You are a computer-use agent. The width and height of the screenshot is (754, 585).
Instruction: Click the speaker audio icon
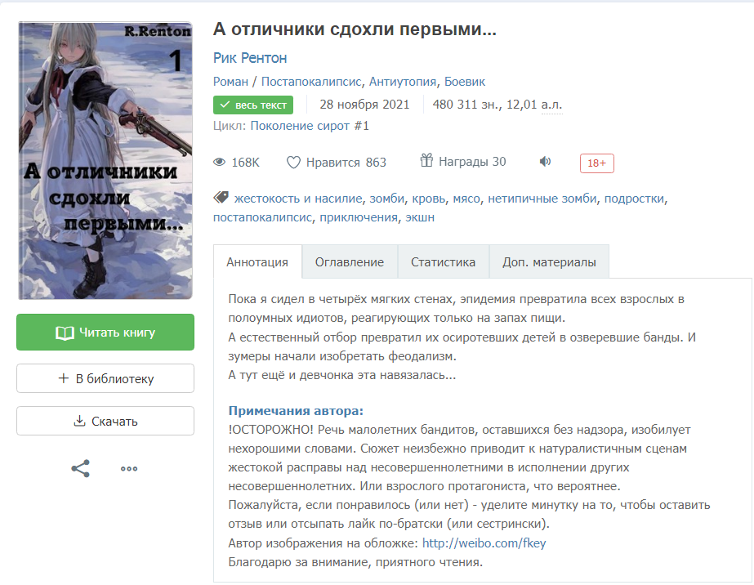point(545,162)
